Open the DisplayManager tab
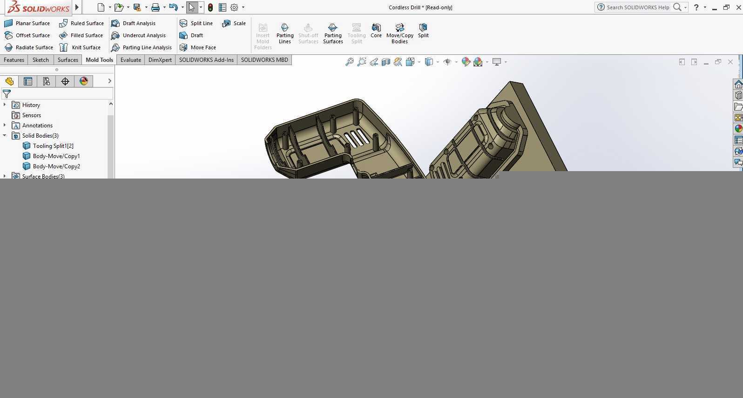Viewport: 743px width, 398px height. point(84,81)
